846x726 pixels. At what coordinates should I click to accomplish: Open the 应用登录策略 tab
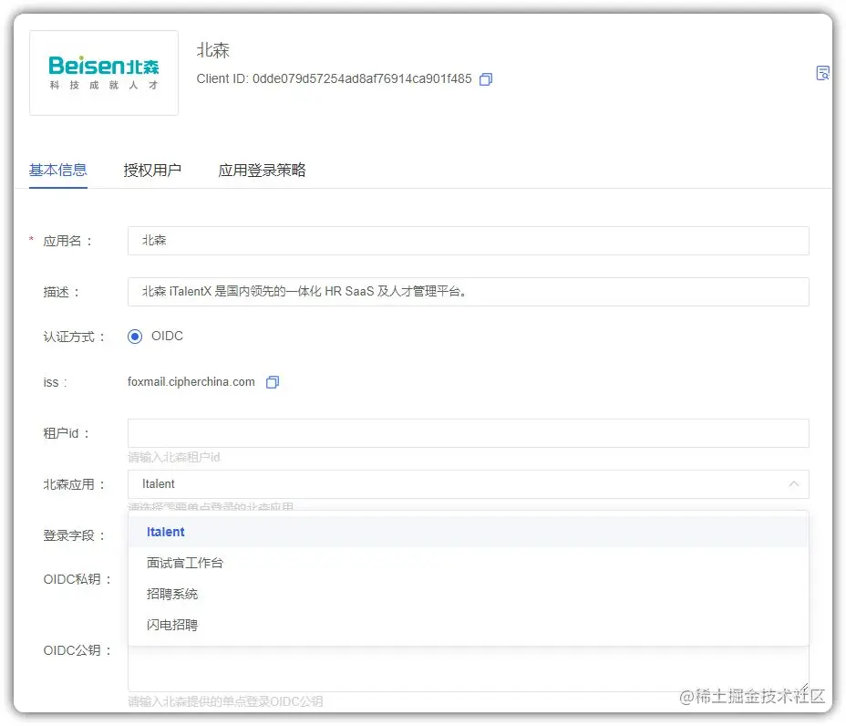262,170
